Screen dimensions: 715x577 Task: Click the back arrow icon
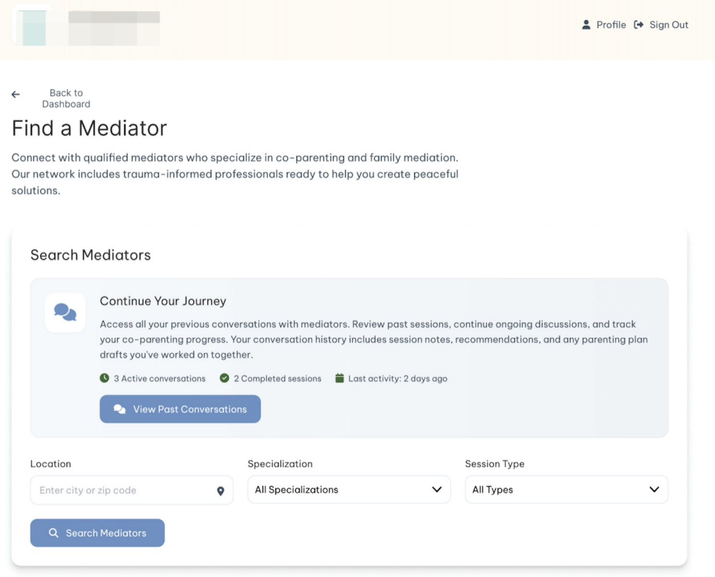click(16, 94)
